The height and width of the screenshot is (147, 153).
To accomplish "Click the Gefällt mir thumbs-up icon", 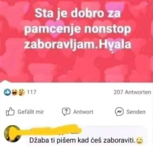I will click(10, 111).
